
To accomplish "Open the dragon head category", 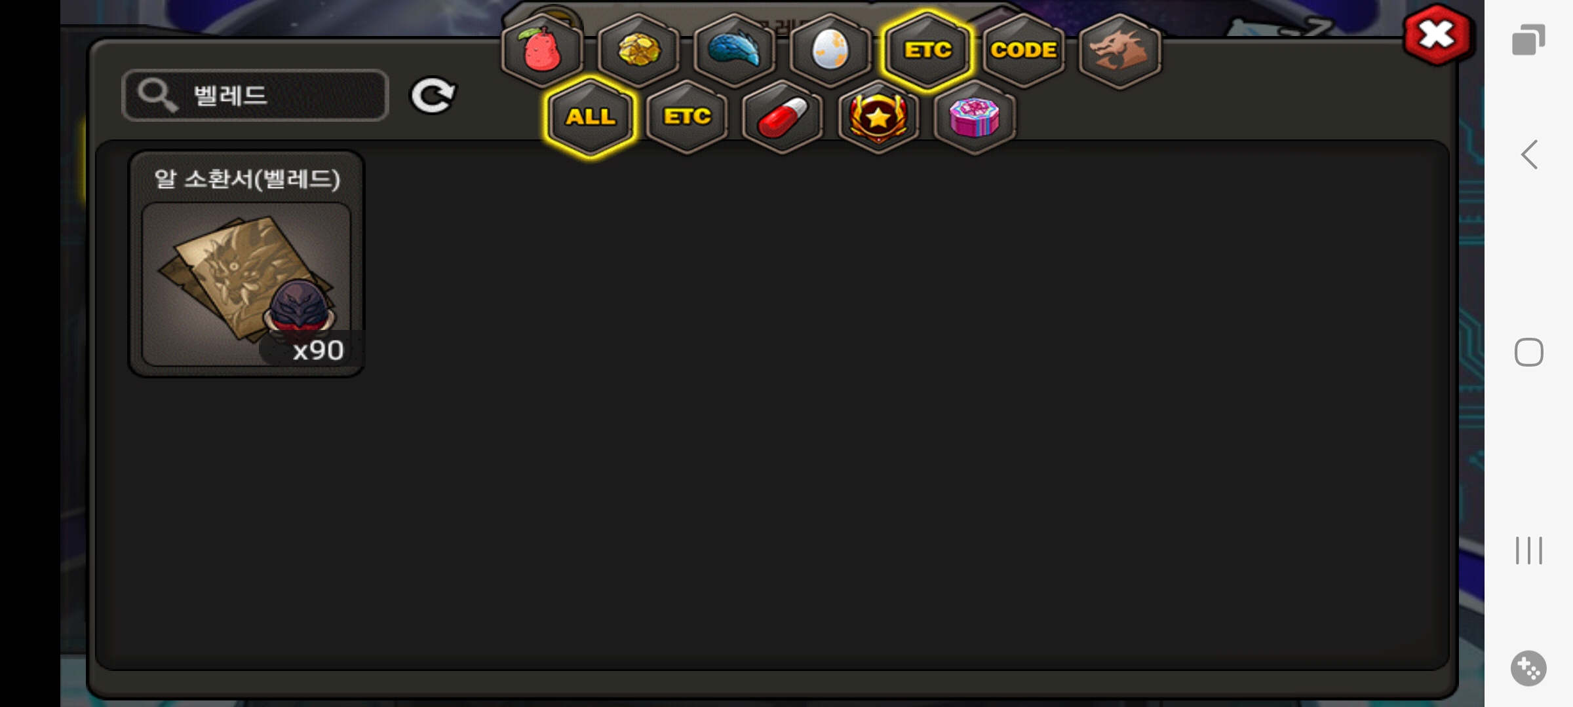I will click(1119, 50).
